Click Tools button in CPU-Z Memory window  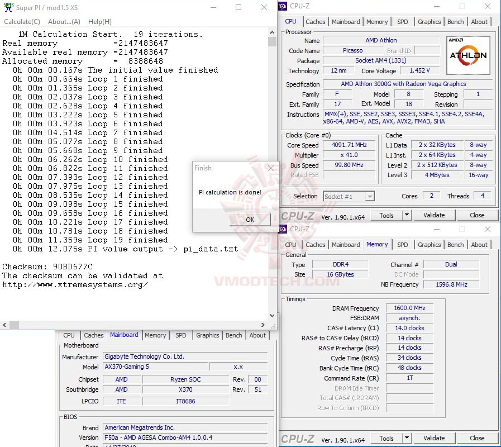[387, 439]
